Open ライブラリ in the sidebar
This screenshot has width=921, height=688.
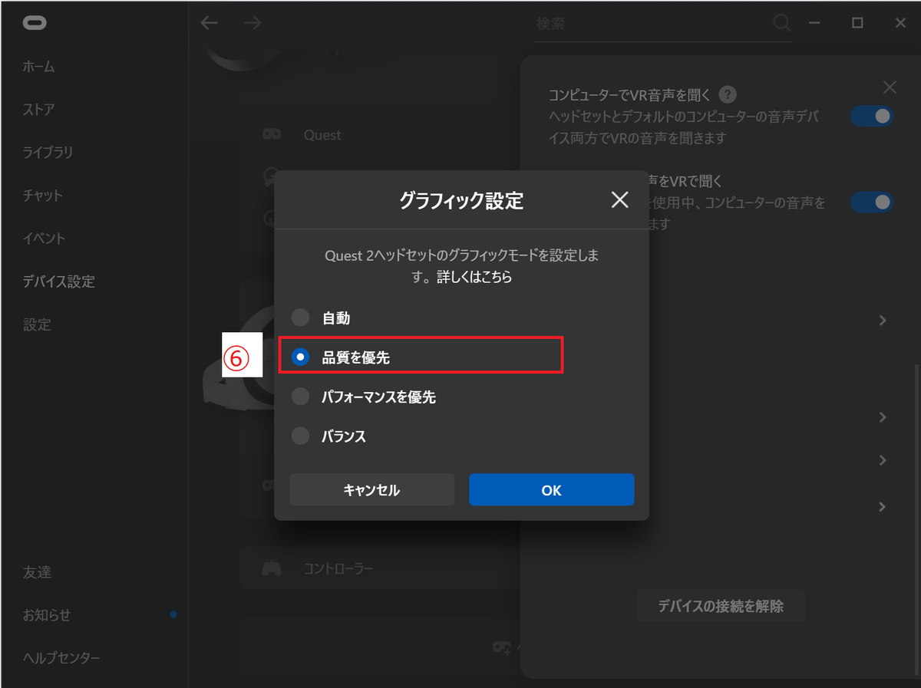[48, 153]
